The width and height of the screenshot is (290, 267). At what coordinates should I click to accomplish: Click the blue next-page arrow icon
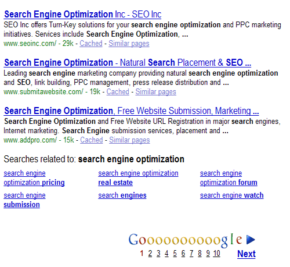coord(251,240)
